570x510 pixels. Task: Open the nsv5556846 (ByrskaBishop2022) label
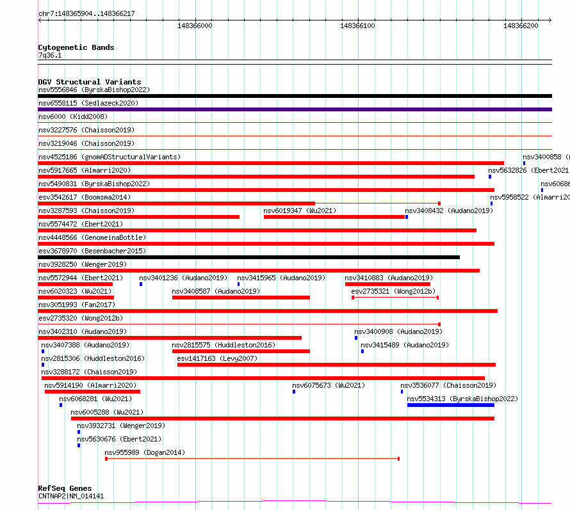click(x=94, y=90)
